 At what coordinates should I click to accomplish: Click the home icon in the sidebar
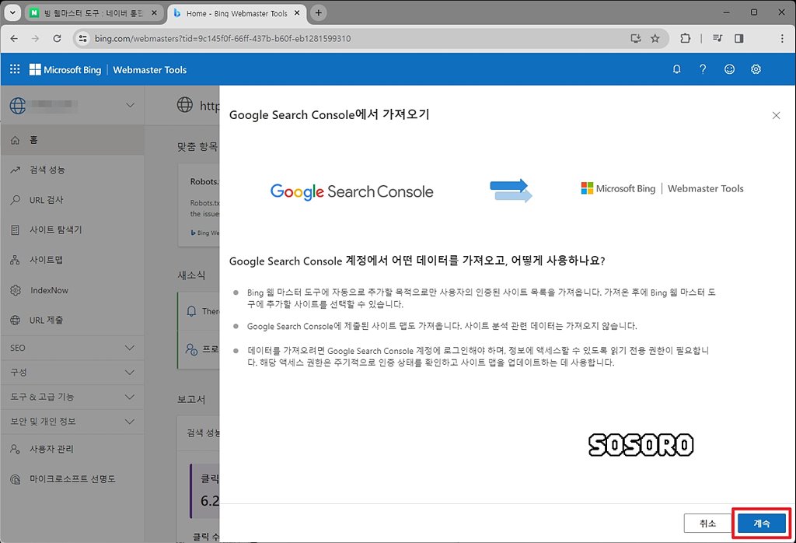(x=16, y=140)
